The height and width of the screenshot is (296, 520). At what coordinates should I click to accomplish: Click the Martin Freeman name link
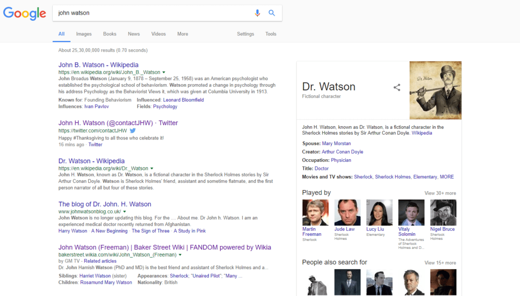(312, 232)
